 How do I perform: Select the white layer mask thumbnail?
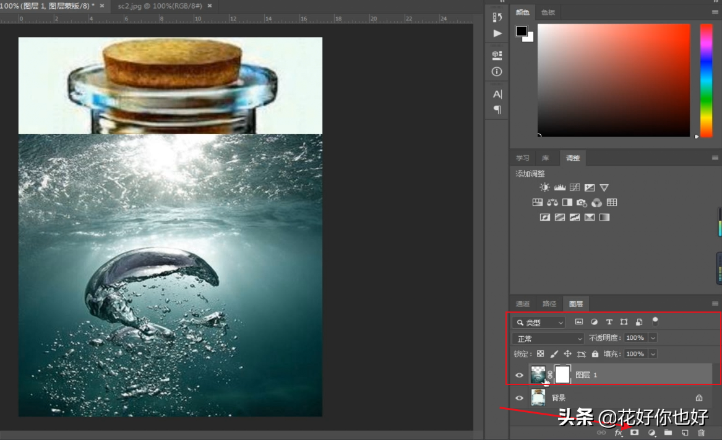click(x=562, y=375)
